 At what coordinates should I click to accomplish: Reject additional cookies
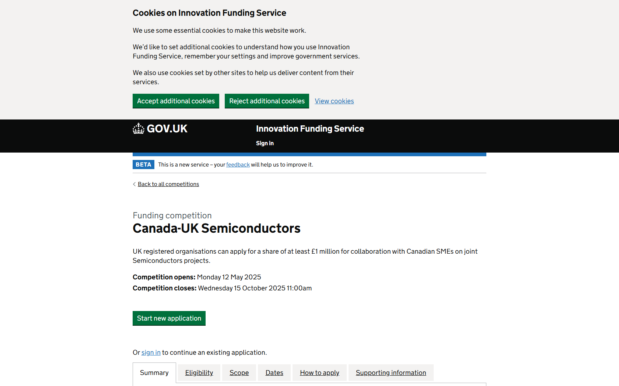coord(267,101)
